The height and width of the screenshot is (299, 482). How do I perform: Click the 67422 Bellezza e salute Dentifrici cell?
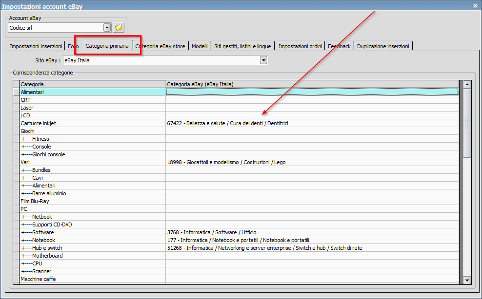[312, 123]
